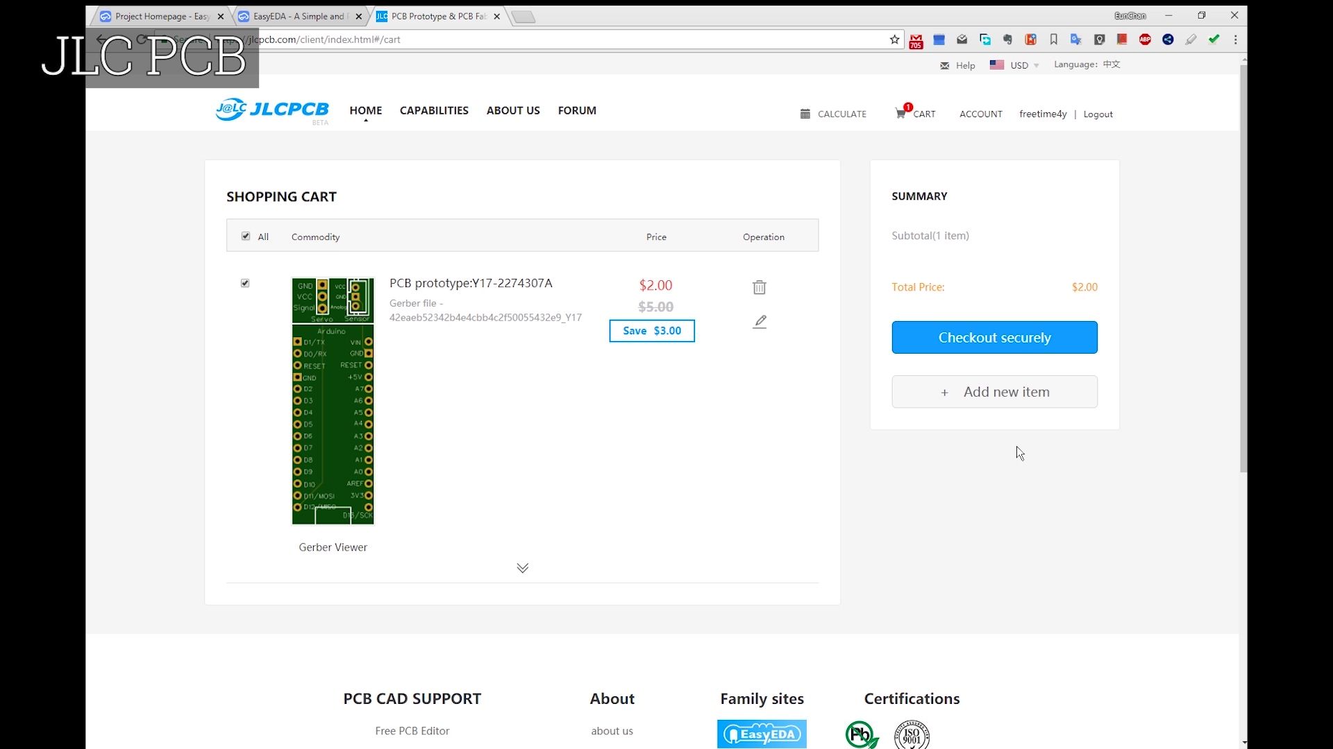Click the Calculate calculator icon

(805, 114)
